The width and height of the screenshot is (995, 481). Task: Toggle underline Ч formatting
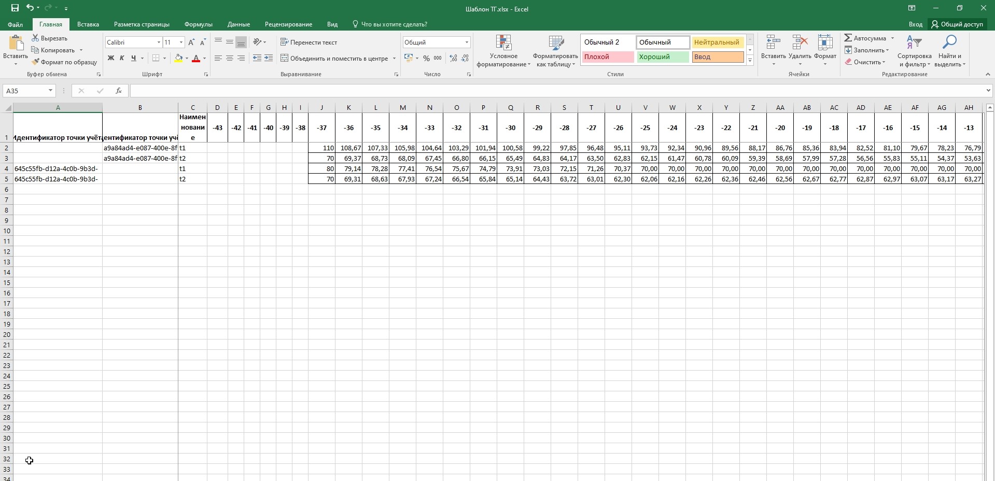(x=134, y=58)
